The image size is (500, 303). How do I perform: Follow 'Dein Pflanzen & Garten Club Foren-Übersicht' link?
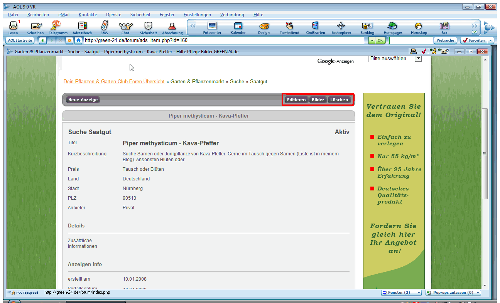(x=114, y=82)
